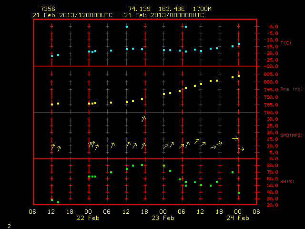Click the 74.13S latitude text
Image resolution: width=305 pixels, height=229 pixels.
pos(139,9)
